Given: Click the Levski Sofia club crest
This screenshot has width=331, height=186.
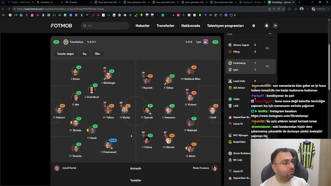Looking at the screenshot, I should (x=230, y=81).
